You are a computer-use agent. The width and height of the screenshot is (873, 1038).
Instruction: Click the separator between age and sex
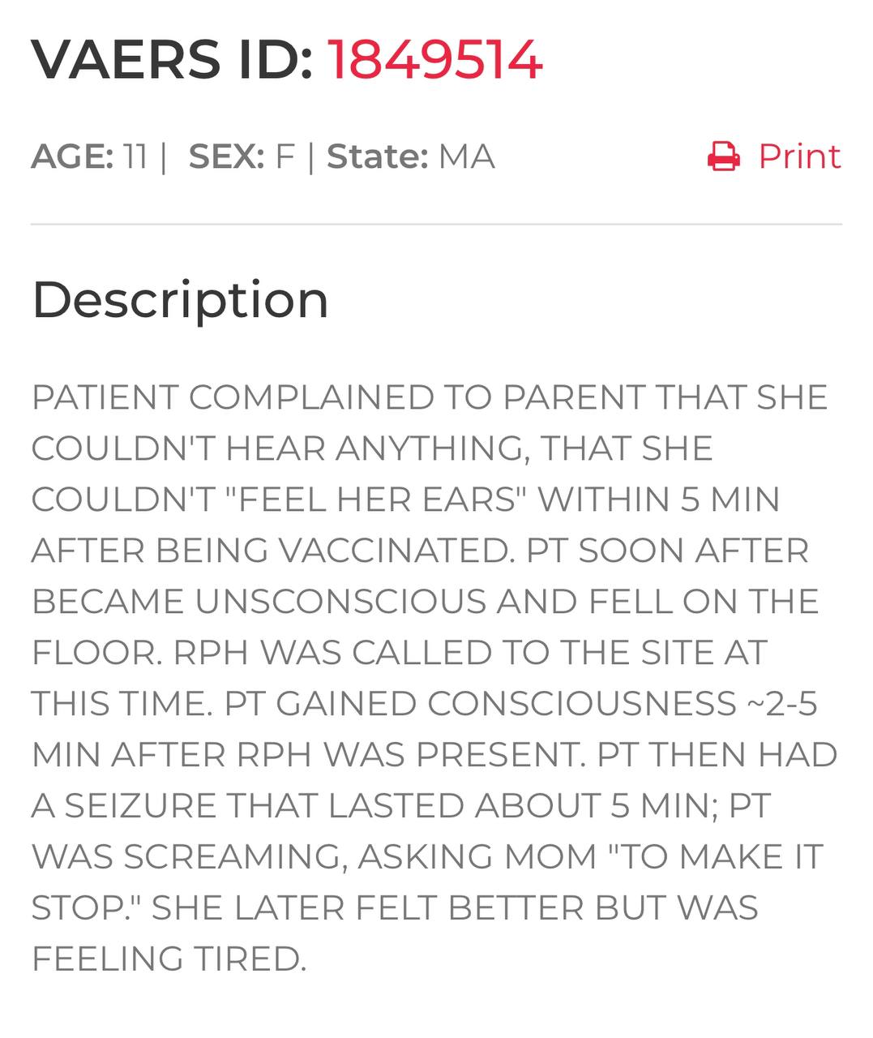click(x=165, y=157)
